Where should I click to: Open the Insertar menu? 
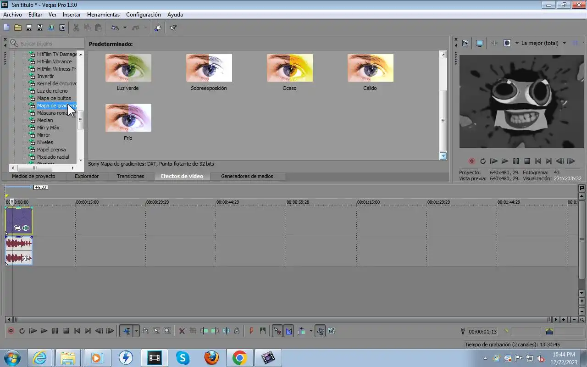click(x=72, y=15)
